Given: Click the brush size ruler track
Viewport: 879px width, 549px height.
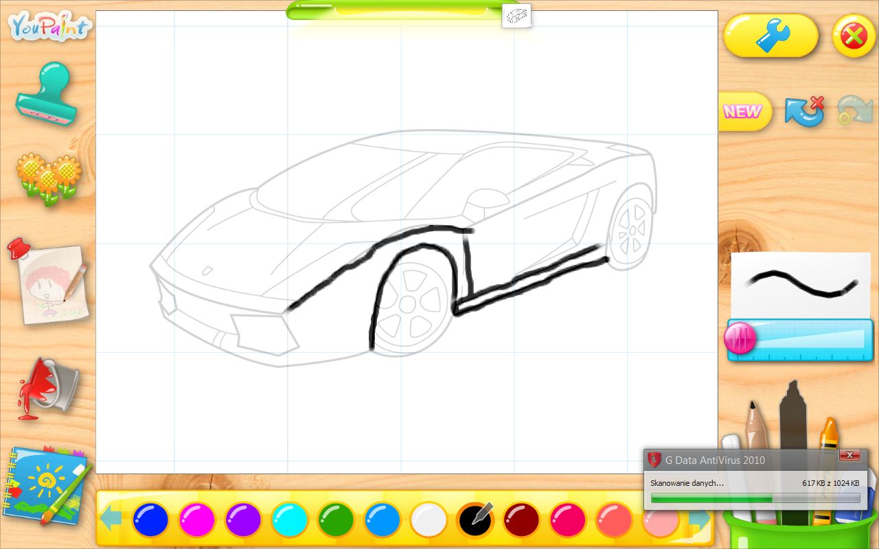Looking at the screenshot, I should [x=801, y=340].
